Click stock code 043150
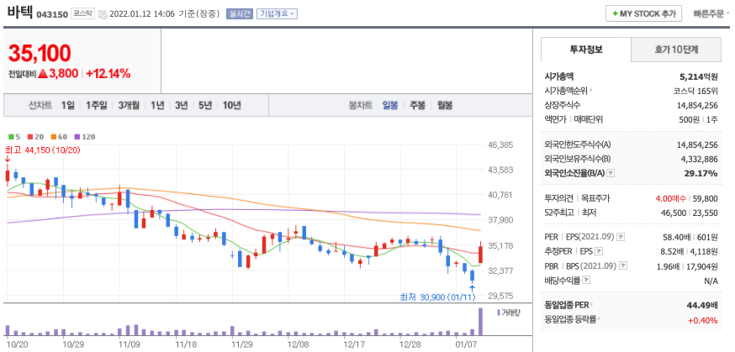735x352 pixels. click(52, 14)
